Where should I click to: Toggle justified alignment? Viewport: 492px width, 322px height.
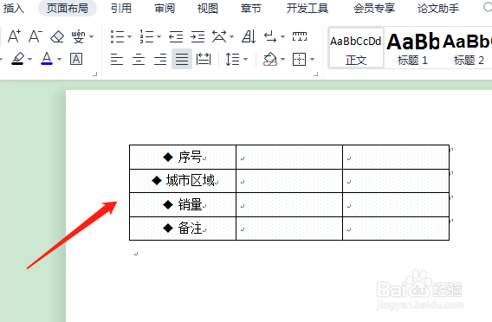(182, 59)
